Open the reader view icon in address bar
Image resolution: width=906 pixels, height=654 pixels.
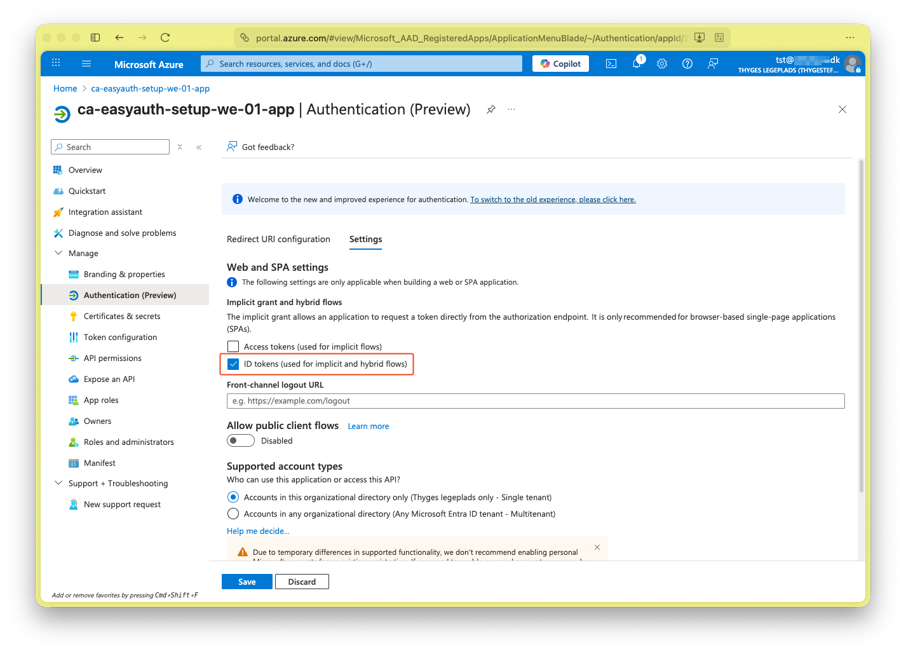pos(719,37)
